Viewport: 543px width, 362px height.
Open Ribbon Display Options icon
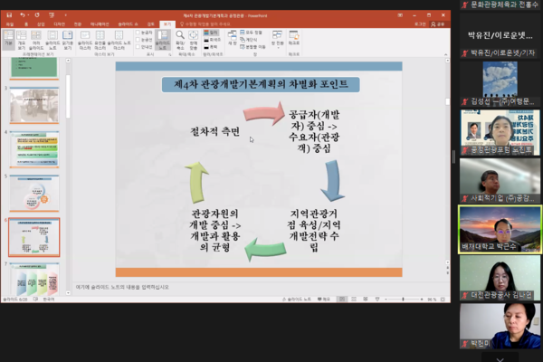coord(400,15)
